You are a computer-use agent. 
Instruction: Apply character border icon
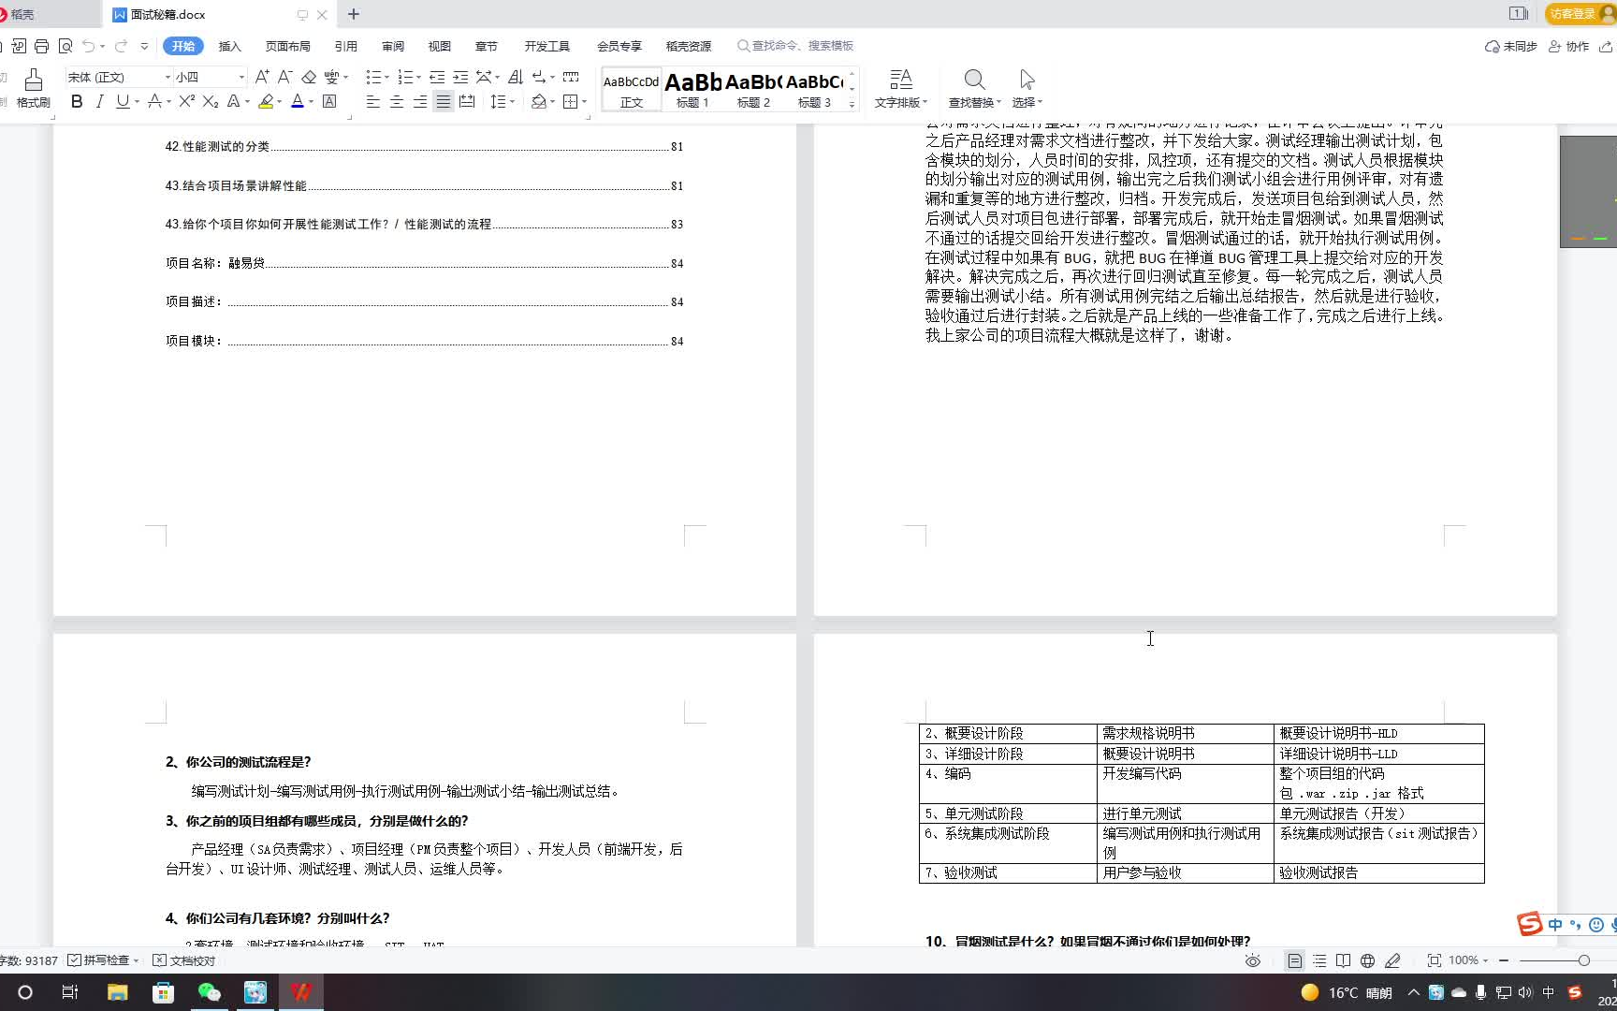tap(329, 101)
